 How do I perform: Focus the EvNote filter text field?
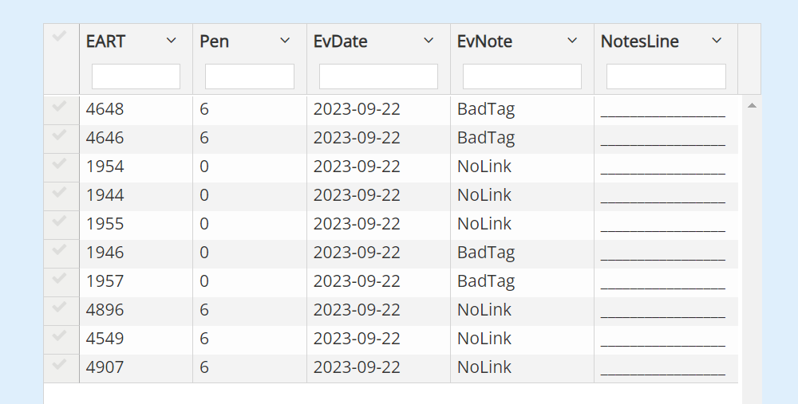[x=522, y=76]
